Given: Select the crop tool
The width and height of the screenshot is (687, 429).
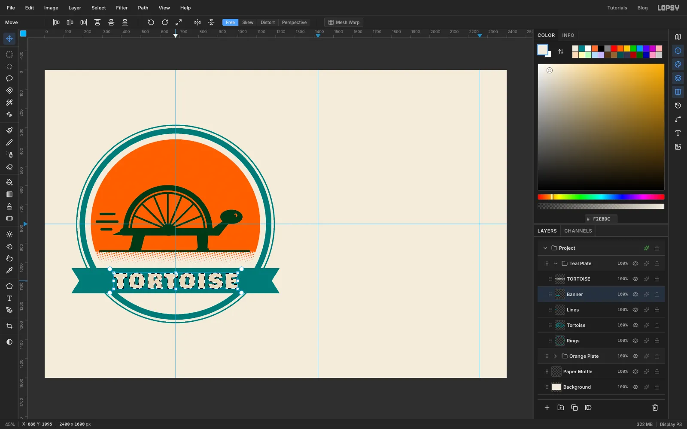Looking at the screenshot, I should pos(9,326).
